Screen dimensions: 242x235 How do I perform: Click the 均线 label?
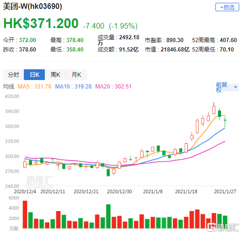click(x=9, y=87)
